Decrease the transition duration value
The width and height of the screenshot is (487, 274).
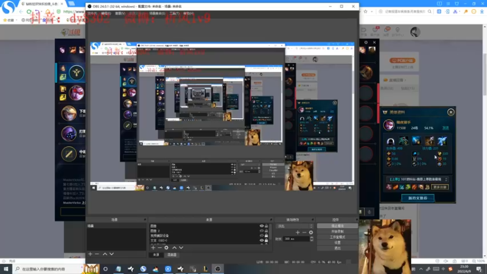point(312,240)
